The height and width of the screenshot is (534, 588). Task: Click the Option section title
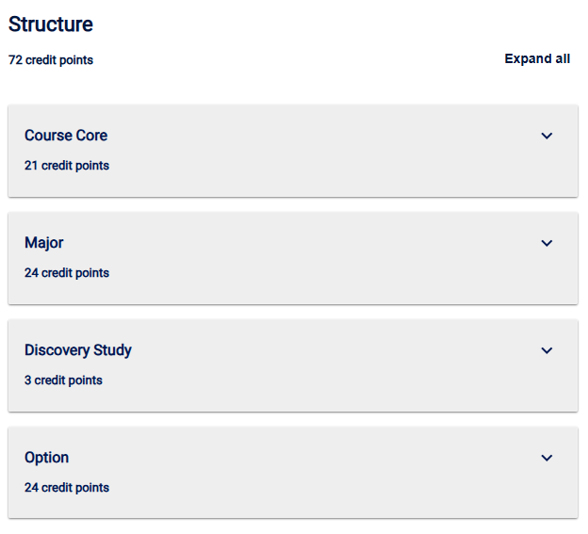pos(47,458)
